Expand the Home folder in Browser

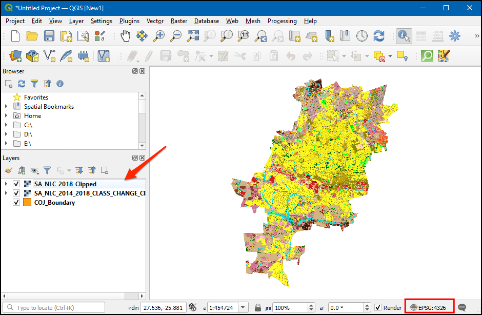(6, 116)
